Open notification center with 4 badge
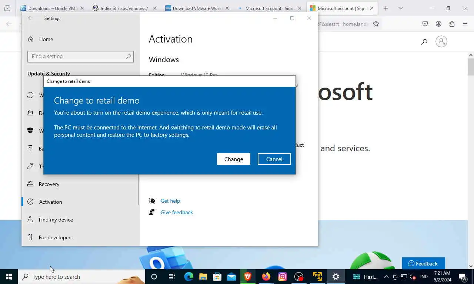The width and height of the screenshot is (474, 284). (x=463, y=277)
